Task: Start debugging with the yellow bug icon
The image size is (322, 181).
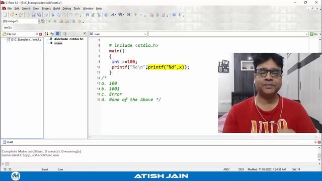Action: 79,21
